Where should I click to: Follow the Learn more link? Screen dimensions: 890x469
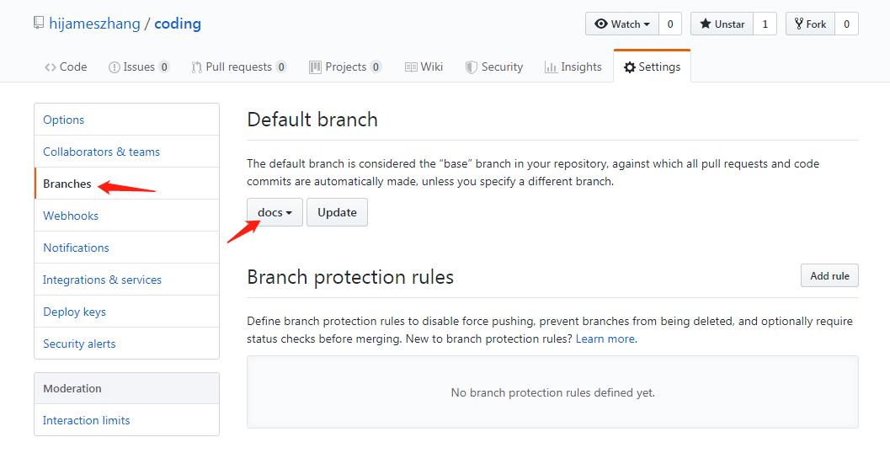point(606,339)
